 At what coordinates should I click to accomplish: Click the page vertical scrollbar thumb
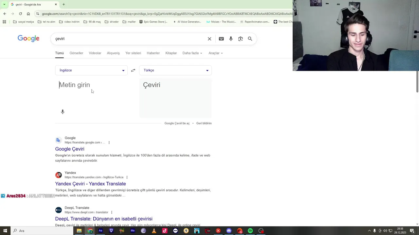tap(417, 81)
